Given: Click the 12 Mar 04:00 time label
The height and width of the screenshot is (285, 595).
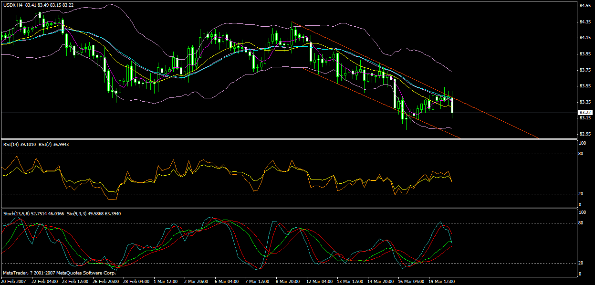Looking at the screenshot, I should pos(321,281).
